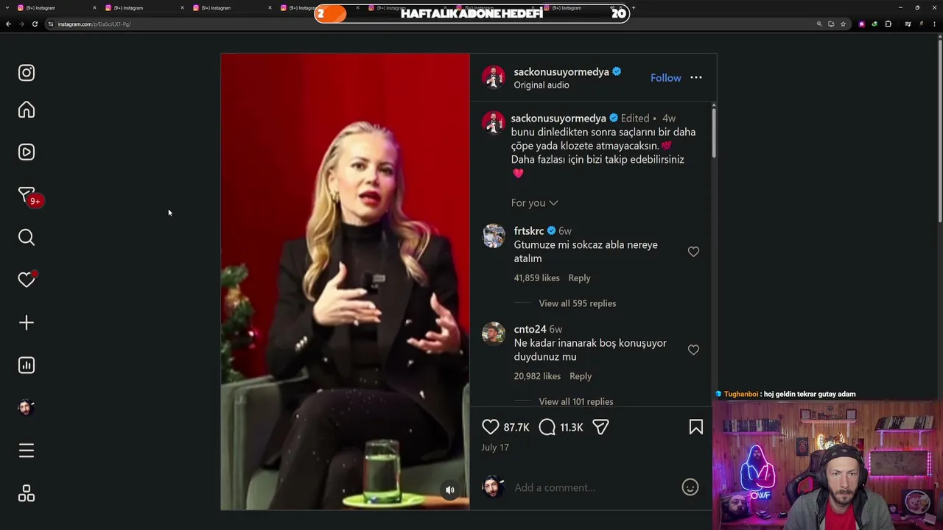
Task: Open the browser zoom magnifier icon
Action: [819, 24]
